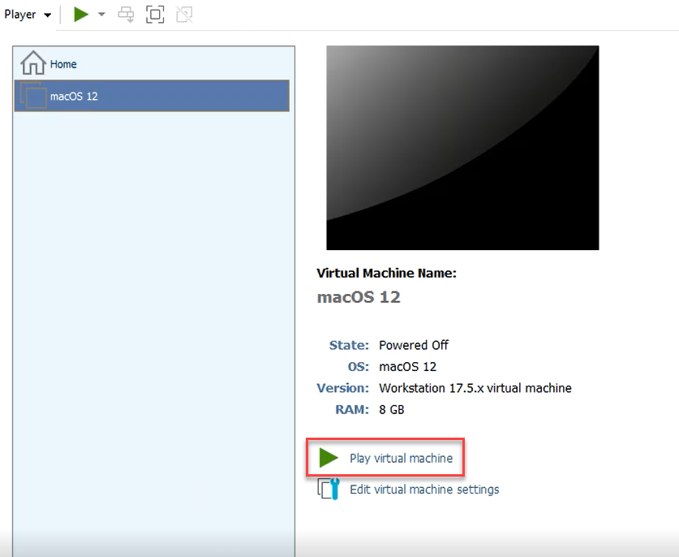Enter full screen via the toolbar icon
679x557 pixels.
click(x=155, y=14)
